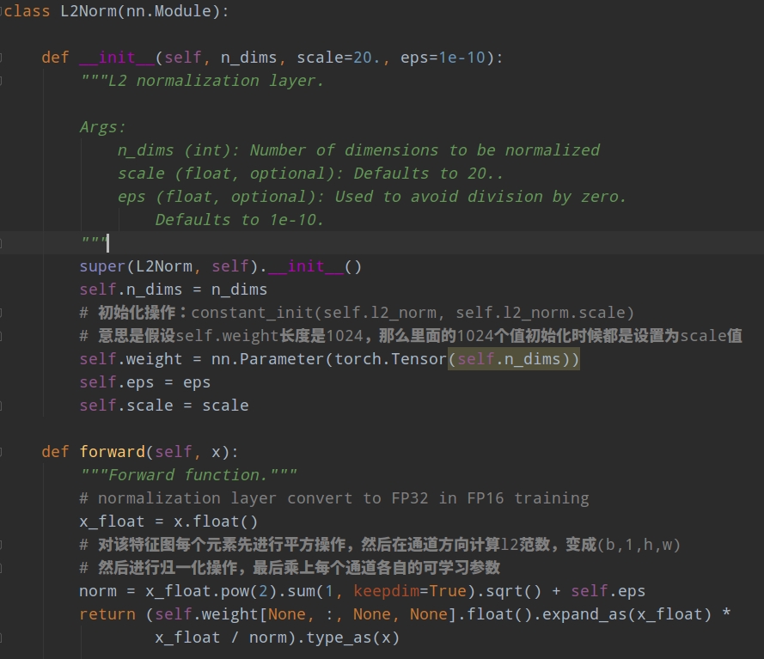Screen dimensions: 764x659
Task: Fold the __init__ method via gutter marker
Action: (x=2, y=58)
